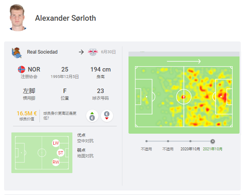Click Alexander Sørloth's profile photo
The width and height of the screenshot is (244, 195).
coord(17,17)
